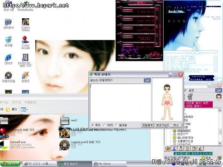Open the Internet Explorer desktop shortcut
Viewport: 223px width, 167px height.
8,59
